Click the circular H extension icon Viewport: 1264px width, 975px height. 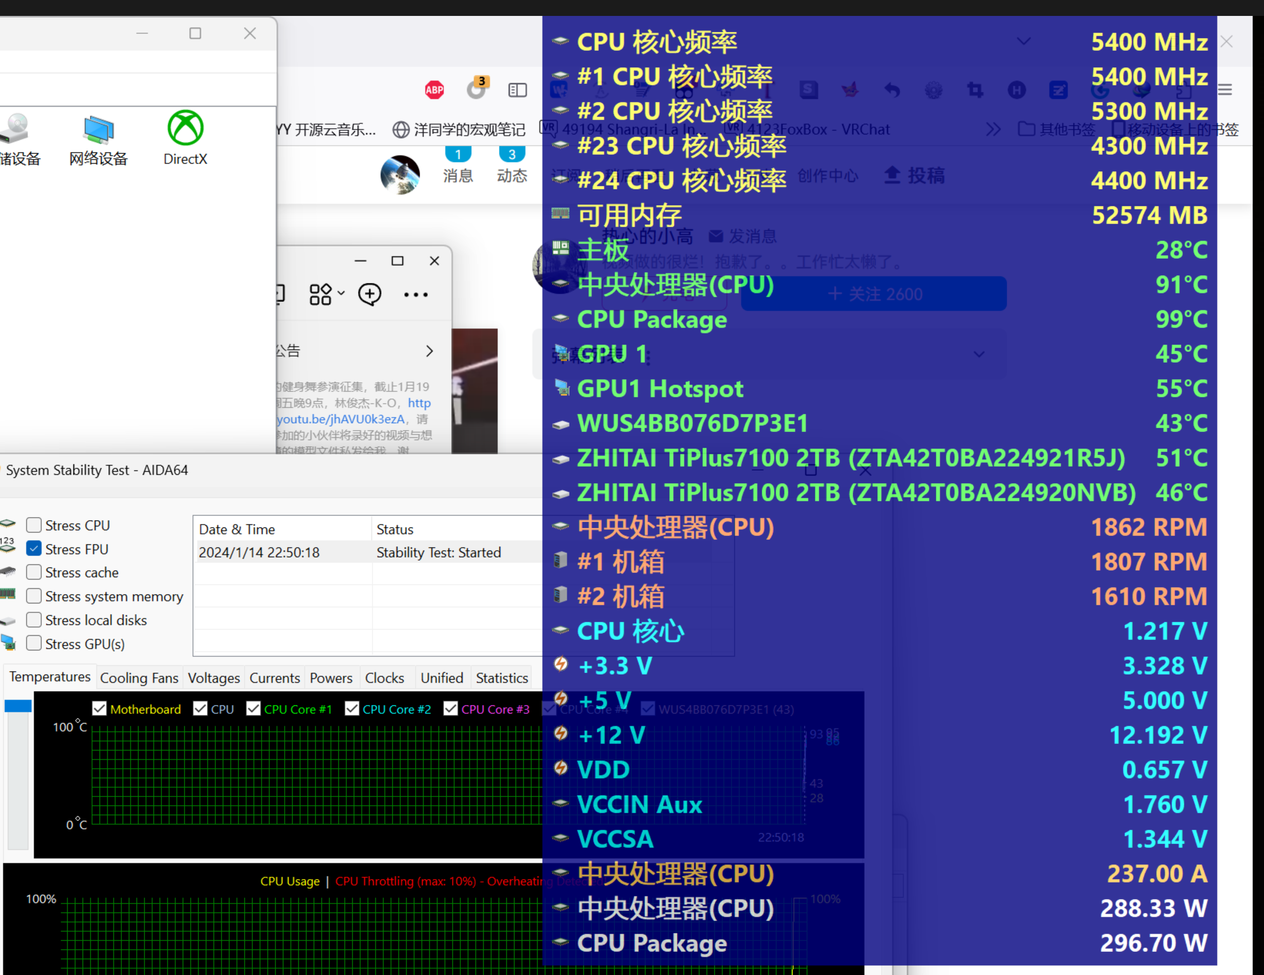pyautogui.click(x=1017, y=90)
